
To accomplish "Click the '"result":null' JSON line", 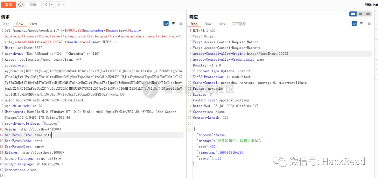I will coord(209,158).
